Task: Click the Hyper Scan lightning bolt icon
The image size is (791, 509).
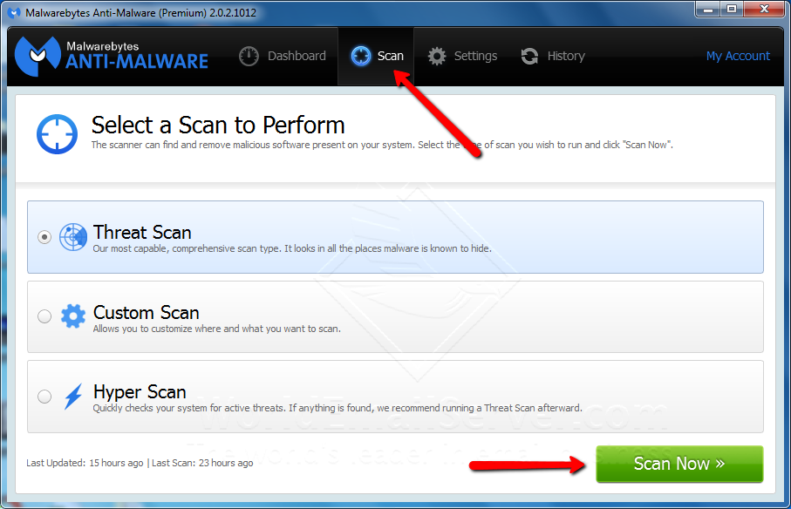Action: coord(73,396)
